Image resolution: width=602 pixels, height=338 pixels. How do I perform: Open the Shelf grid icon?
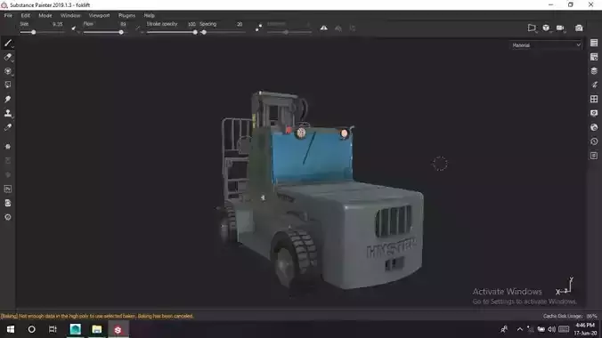594,99
